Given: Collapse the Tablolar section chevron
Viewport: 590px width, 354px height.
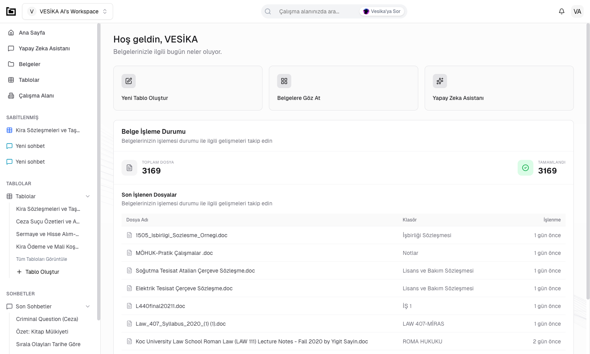Looking at the screenshot, I should [88, 196].
